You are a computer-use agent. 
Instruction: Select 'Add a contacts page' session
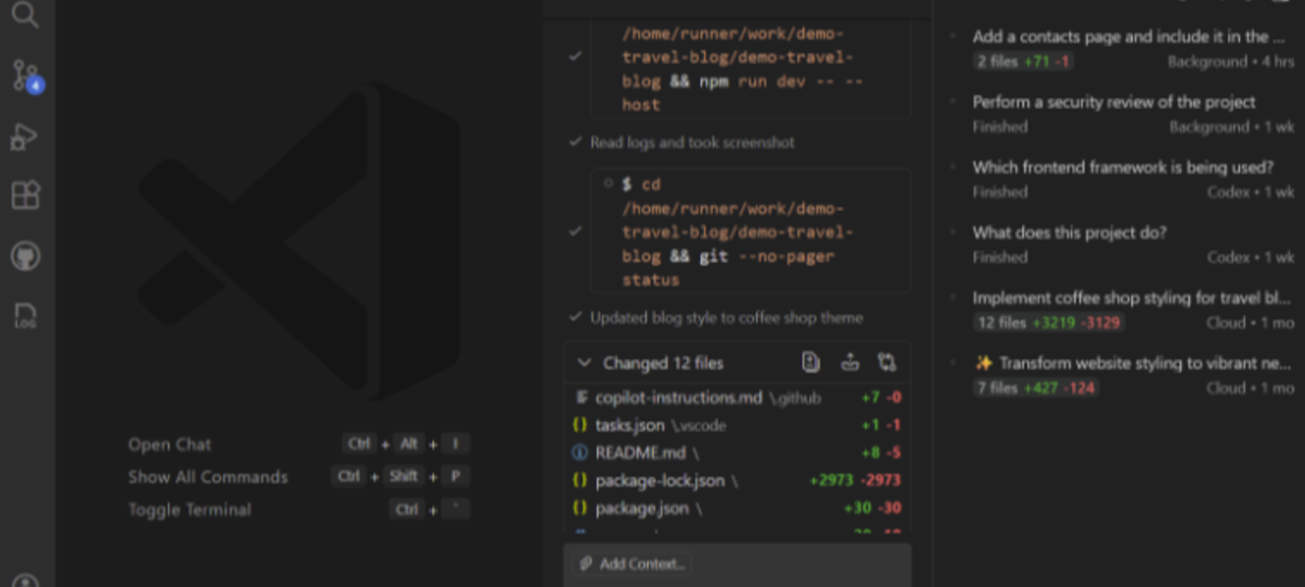click(x=1128, y=37)
